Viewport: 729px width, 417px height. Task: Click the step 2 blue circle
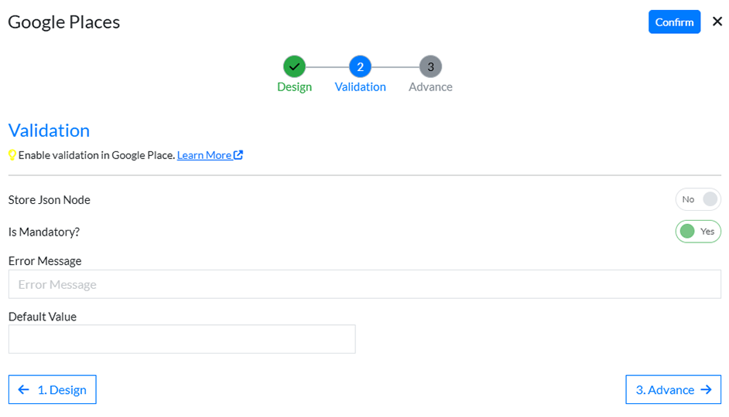pos(360,66)
